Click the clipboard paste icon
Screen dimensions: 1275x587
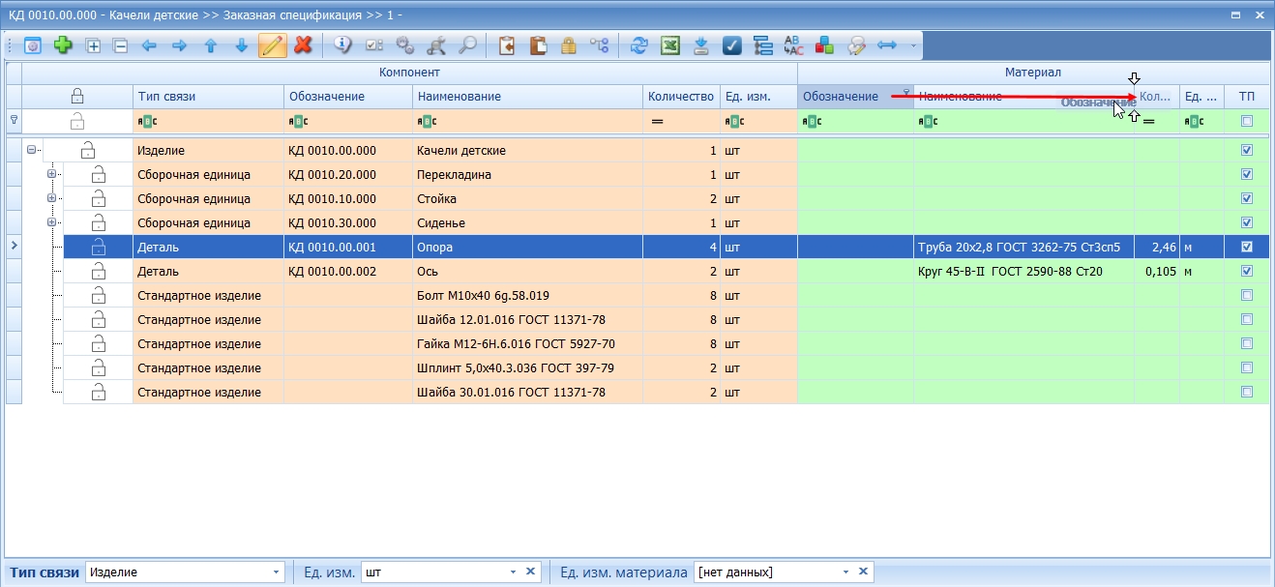538,45
